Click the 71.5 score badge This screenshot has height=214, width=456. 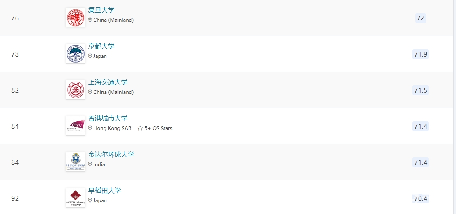point(421,90)
